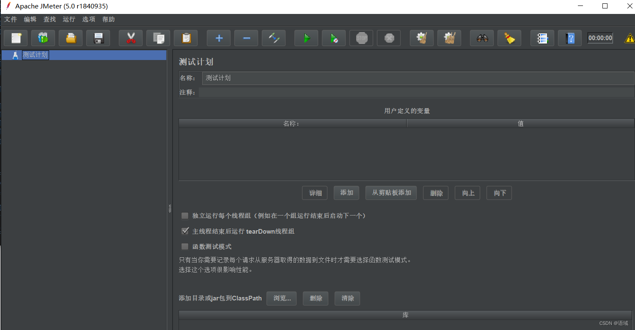Viewport: 635px width, 330px height.
Task: Collapse all nodes with minus icon
Action: pos(247,38)
